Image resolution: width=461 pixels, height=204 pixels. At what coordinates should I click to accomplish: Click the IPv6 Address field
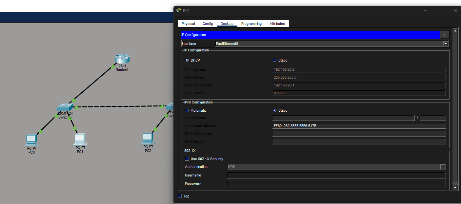pyautogui.click(x=343, y=118)
